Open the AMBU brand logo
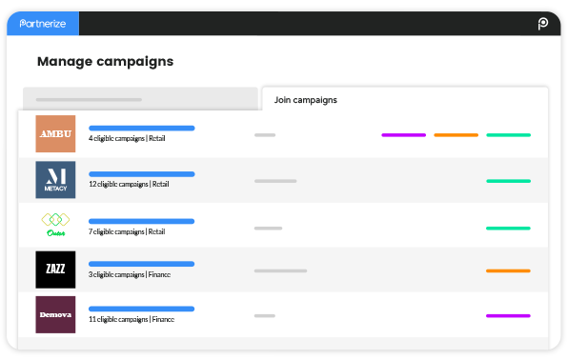 (x=55, y=133)
